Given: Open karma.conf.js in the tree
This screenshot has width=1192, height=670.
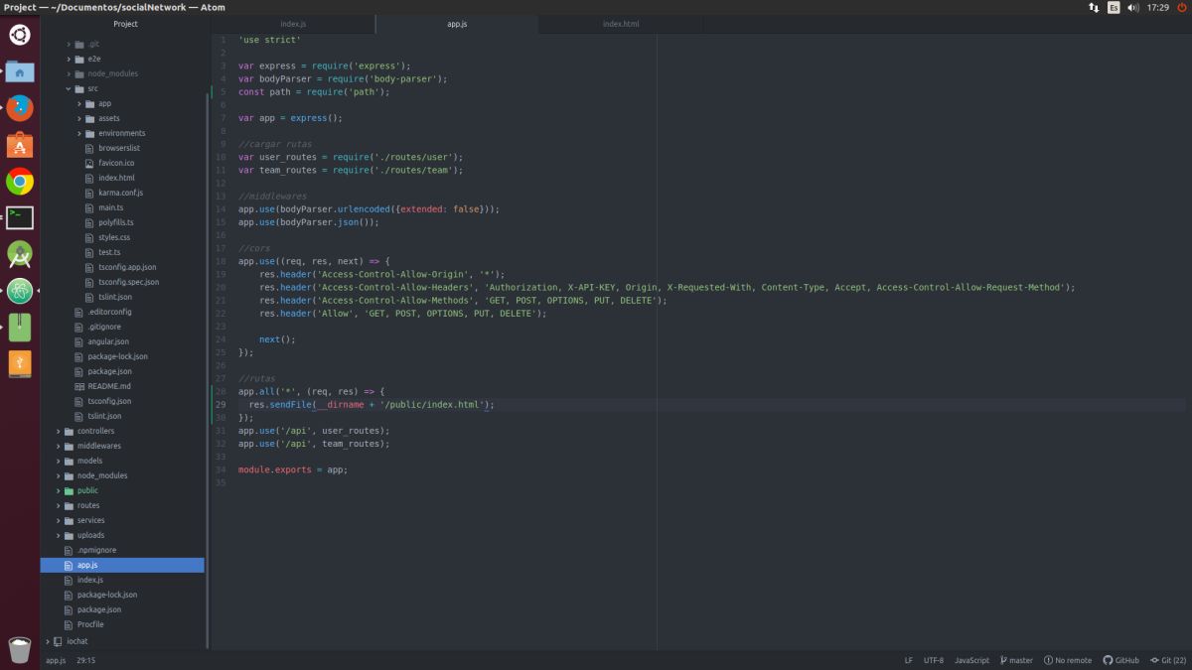Looking at the screenshot, I should (120, 193).
